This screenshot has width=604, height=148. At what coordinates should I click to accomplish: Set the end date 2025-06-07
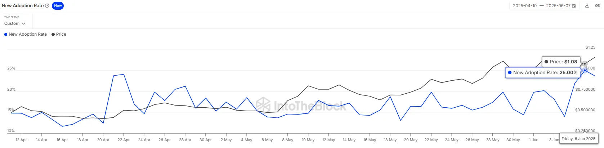pyautogui.click(x=558, y=6)
